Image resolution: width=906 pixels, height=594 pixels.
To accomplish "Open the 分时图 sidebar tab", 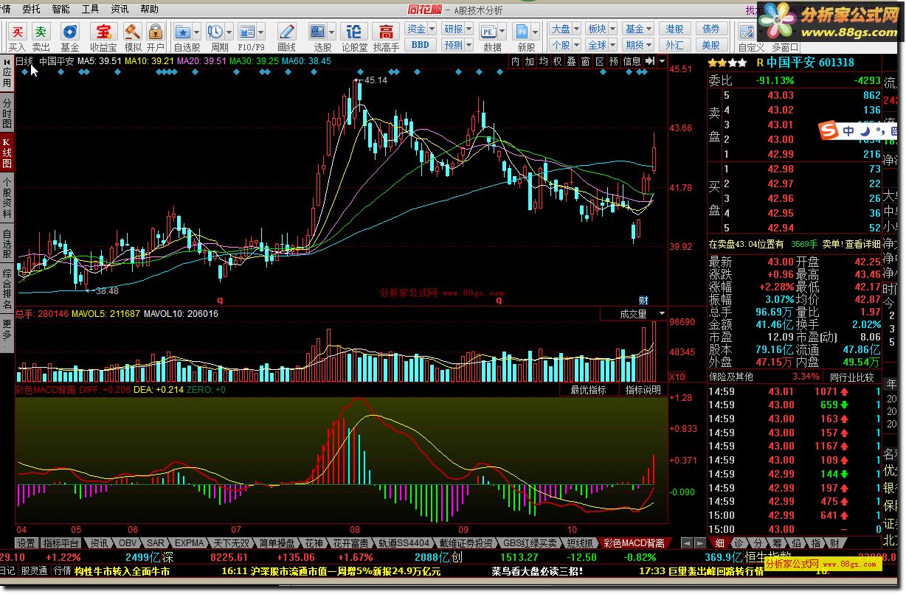I will coord(7,113).
